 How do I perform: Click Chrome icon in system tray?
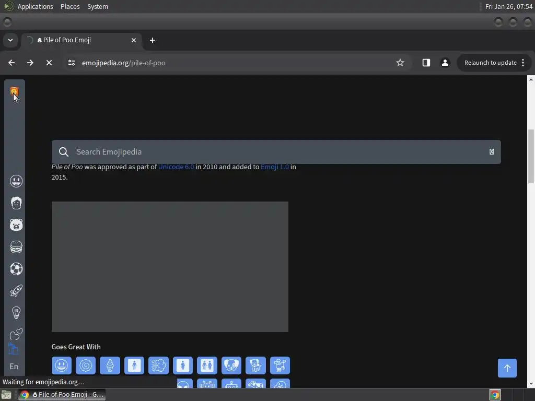[495, 395]
